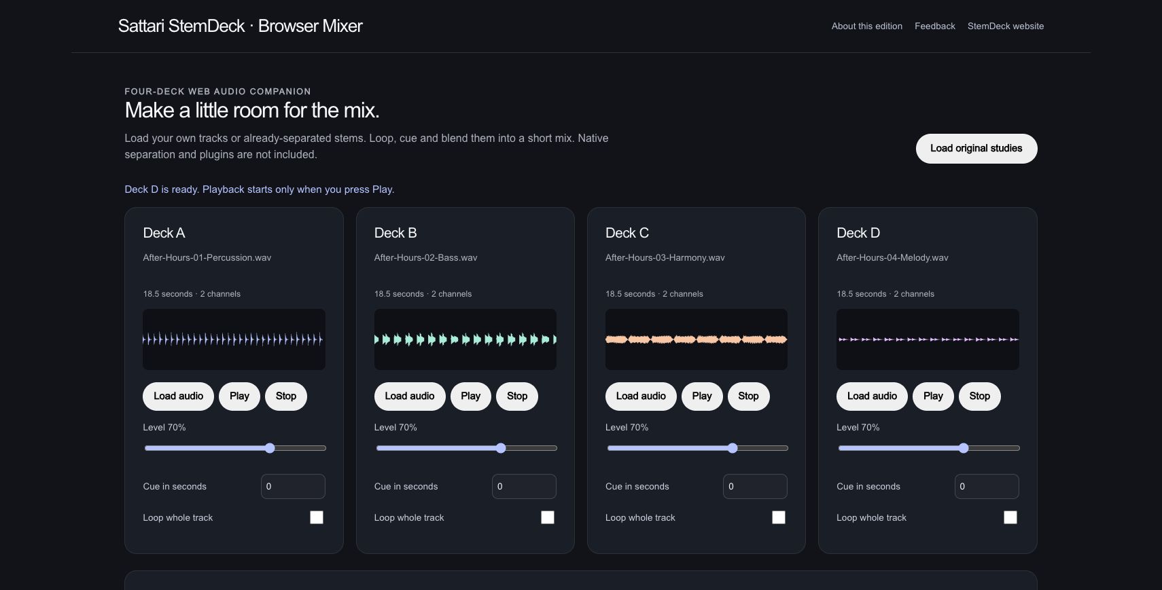Viewport: 1162px width, 590px height.
Task: Start playback on Deck C
Action: (702, 397)
